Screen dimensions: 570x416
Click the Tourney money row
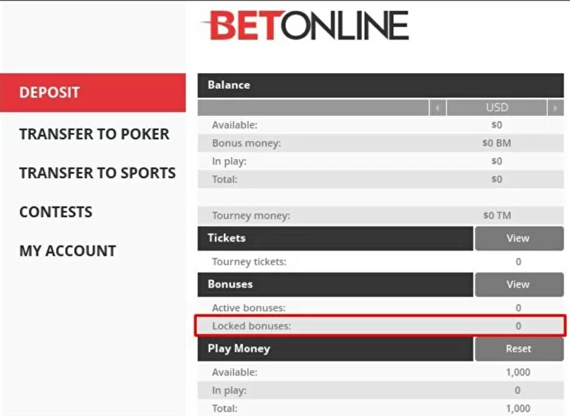tap(380, 216)
